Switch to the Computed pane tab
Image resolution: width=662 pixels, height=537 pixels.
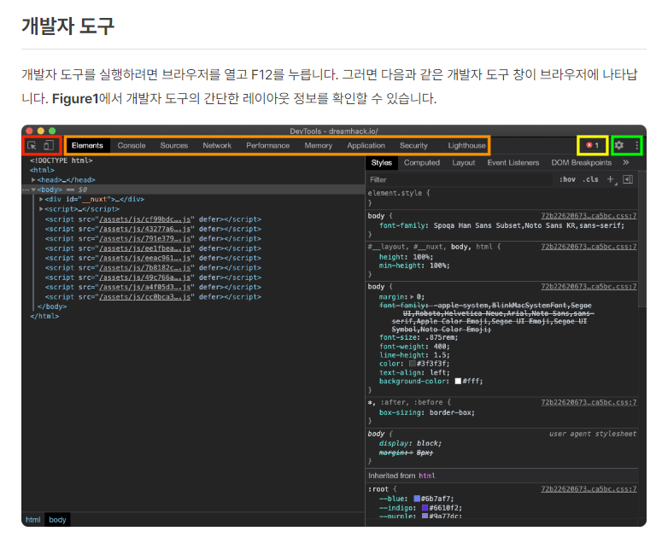click(x=422, y=163)
